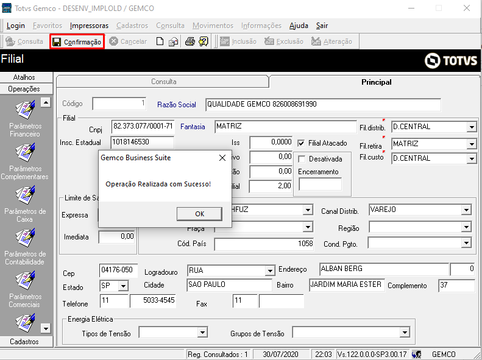Image resolution: width=482 pixels, height=360 pixels.
Task: Open Parâmetros de Contabilidade shortcut icon
Action: click(x=25, y=238)
